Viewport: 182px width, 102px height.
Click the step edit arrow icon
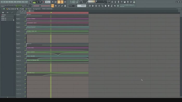click(x=56, y=6)
